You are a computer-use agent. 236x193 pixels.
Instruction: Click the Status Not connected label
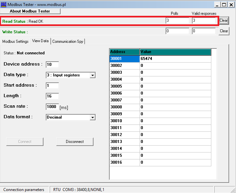(x=24, y=53)
